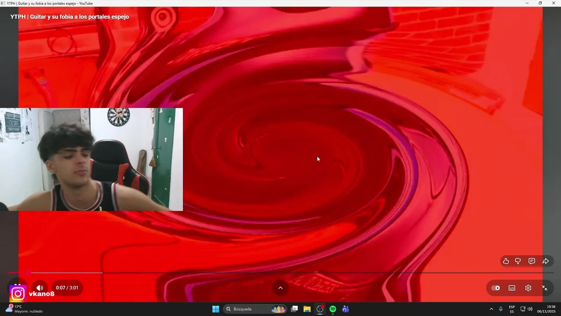
Task: Open the video title link YTPH Guitar
Action: 70,17
